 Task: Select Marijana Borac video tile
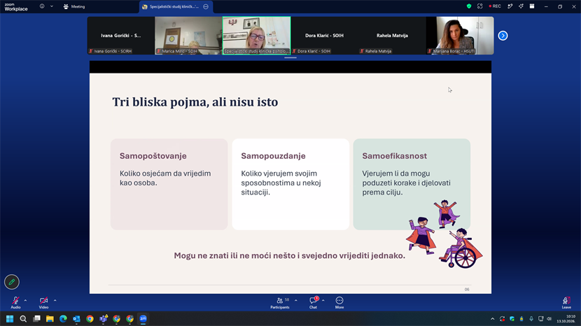point(460,36)
